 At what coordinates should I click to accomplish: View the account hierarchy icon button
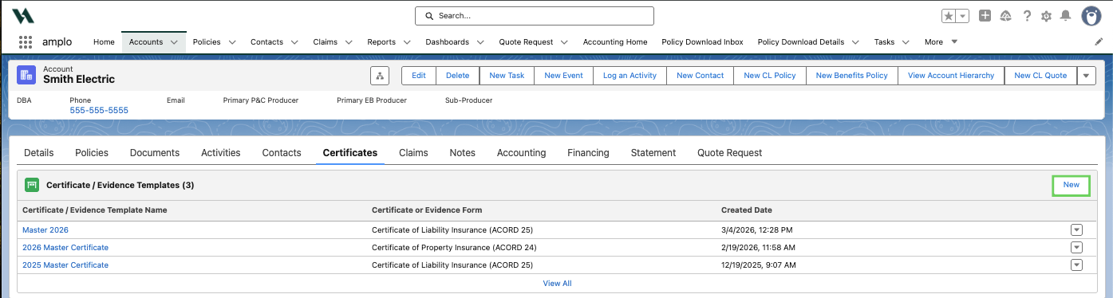pyautogui.click(x=380, y=76)
